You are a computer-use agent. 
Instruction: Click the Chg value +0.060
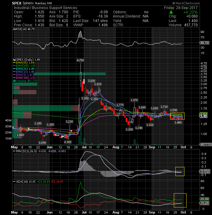pyautogui.click(x=192, y=16)
